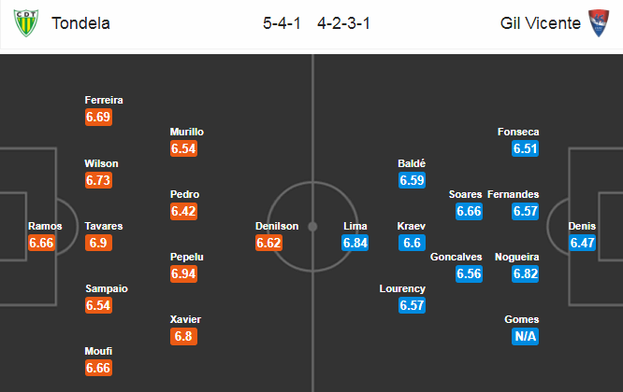Screen dimensions: 623x392
Task: Select Nogueira's 6.82 rating badge
Action: pos(526,273)
